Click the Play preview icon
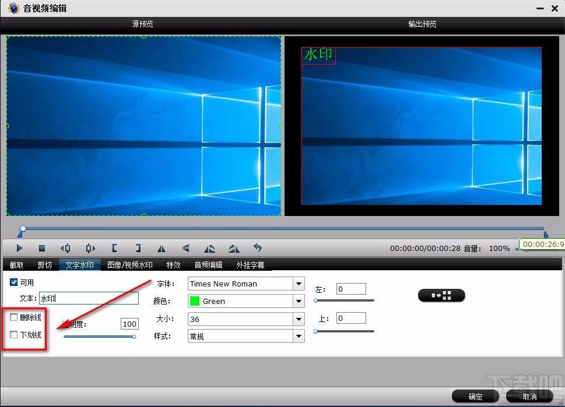 (x=19, y=248)
